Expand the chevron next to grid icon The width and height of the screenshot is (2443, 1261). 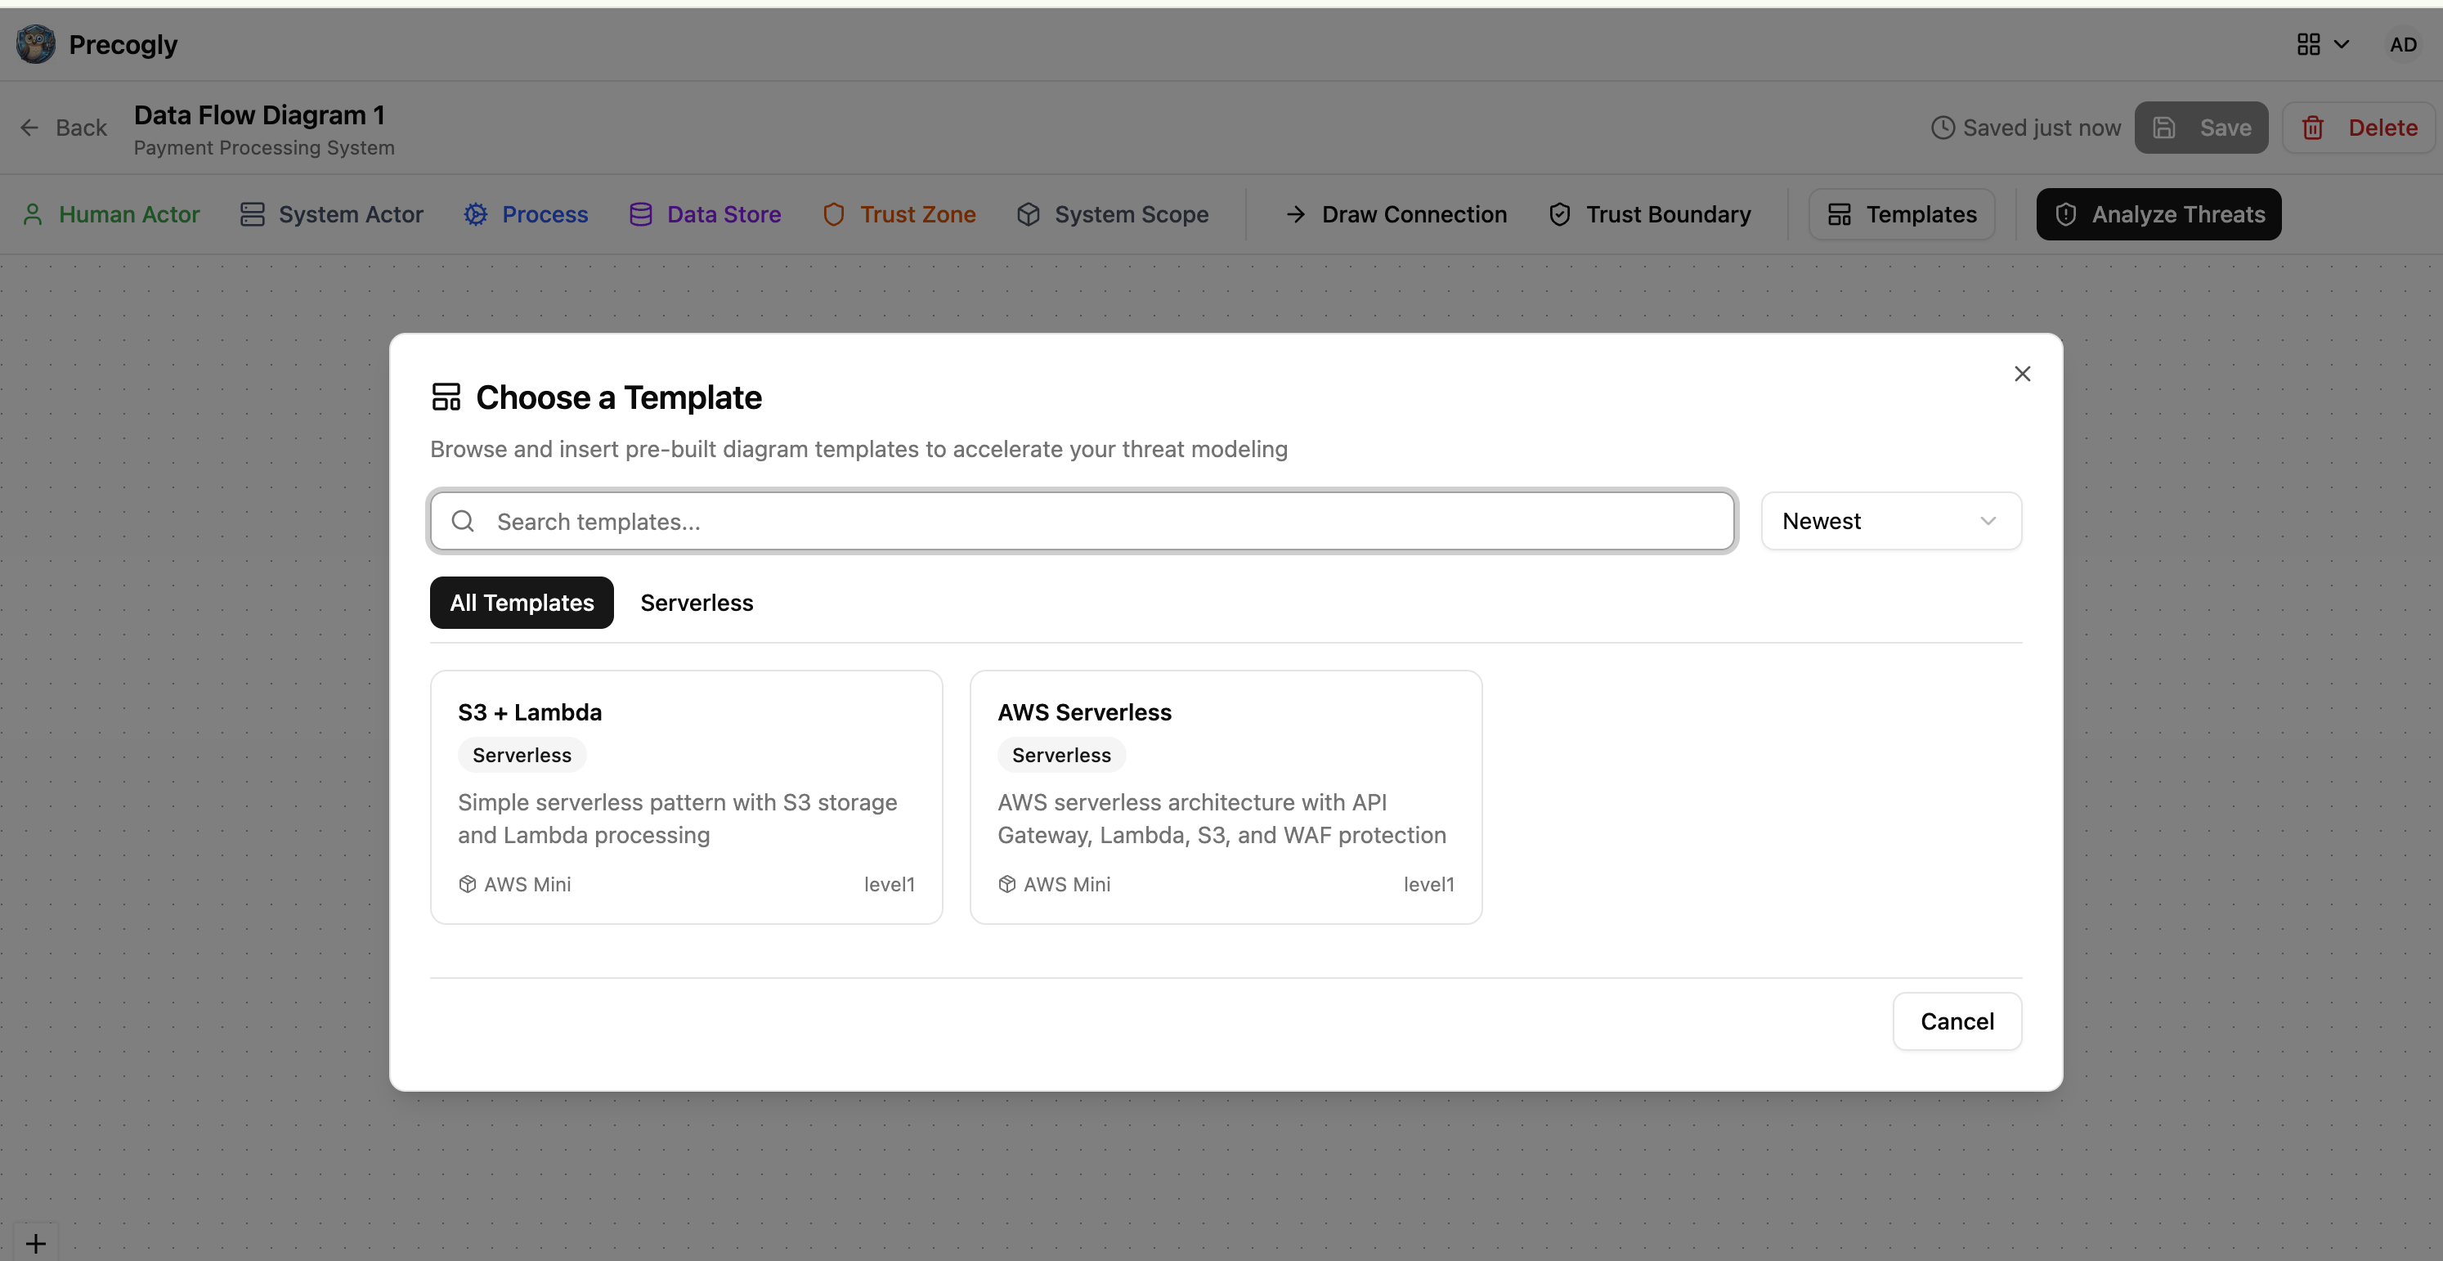pos(2342,45)
